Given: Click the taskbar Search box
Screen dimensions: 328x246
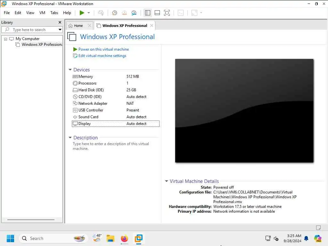Looking at the screenshot, I should 53,238.
